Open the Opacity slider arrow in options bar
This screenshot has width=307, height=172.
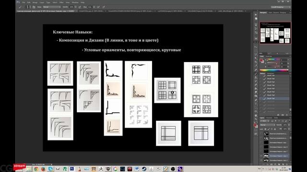(x=76, y=7)
